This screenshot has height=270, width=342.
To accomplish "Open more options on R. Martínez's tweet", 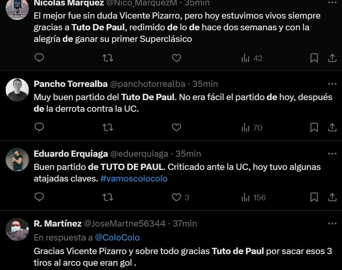I will point(332,223).
